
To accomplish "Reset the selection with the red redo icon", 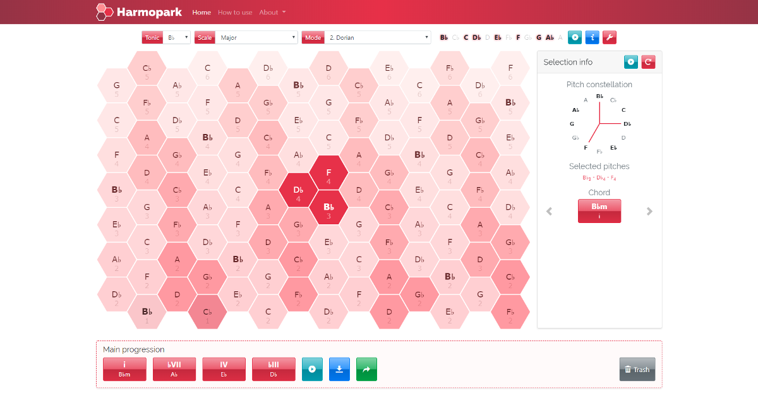I will pos(648,62).
